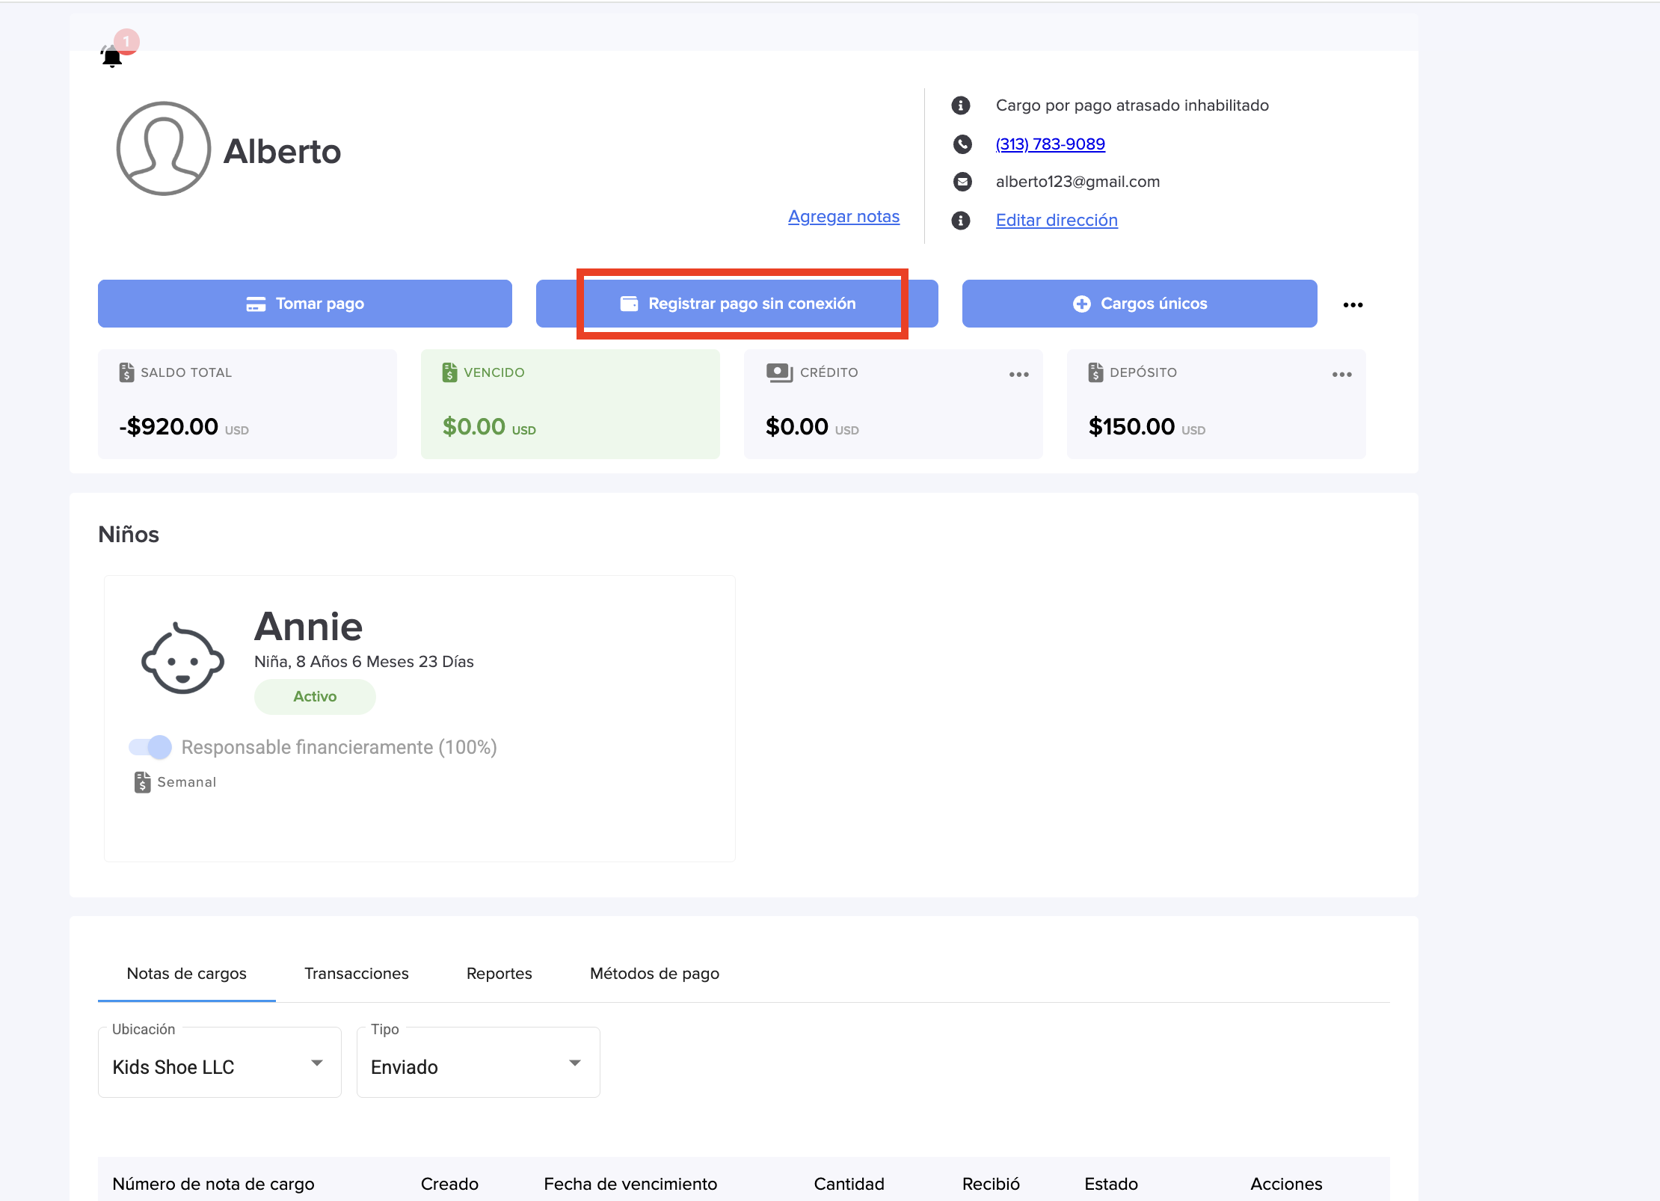
Task: Toggle the Responsable financieramente switch
Action: (x=150, y=746)
